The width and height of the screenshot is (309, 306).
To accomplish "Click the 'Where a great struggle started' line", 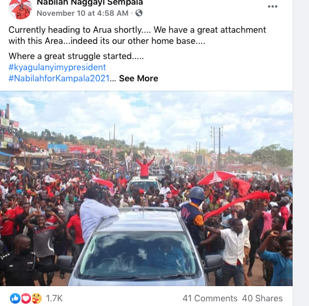I will coord(76,56).
